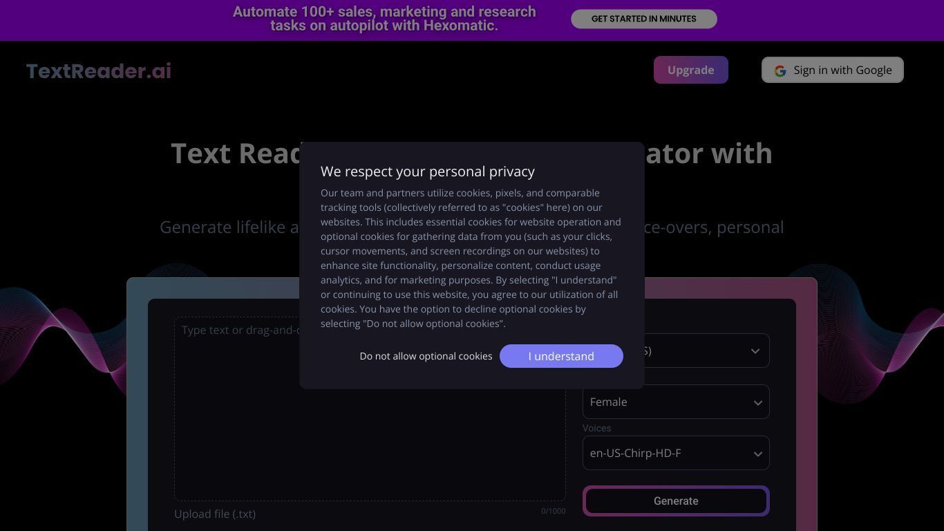Sign in with Google

pos(832,70)
